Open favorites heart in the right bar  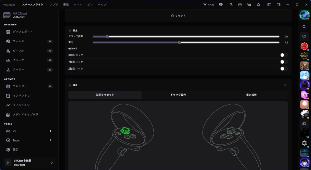point(304,36)
